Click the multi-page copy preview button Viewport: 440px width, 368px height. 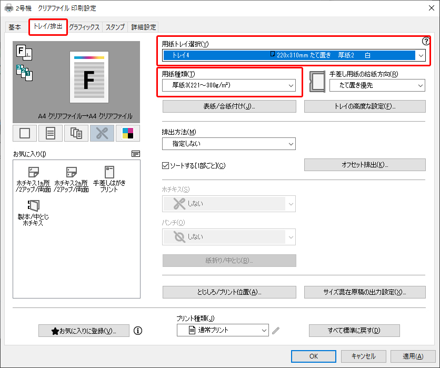click(x=76, y=133)
